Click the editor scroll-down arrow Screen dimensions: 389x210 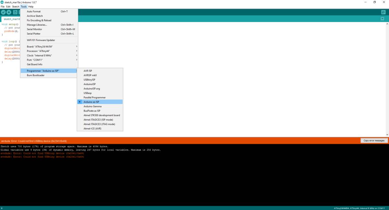click(387, 135)
